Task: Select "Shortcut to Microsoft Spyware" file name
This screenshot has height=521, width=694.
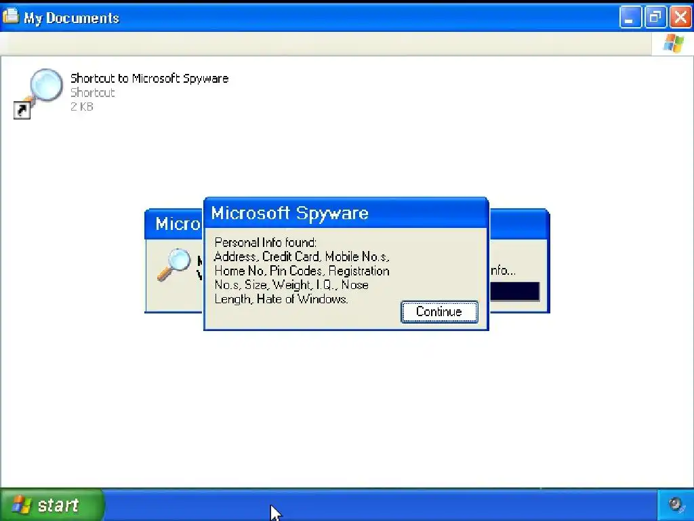Action: 149,79
